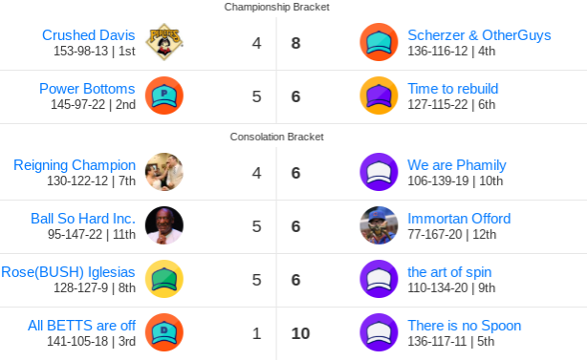Viewport: 587px width, 361px height.
Task: Click Rose(BUSH) Iglesias green cap avatar
Action: point(164,279)
